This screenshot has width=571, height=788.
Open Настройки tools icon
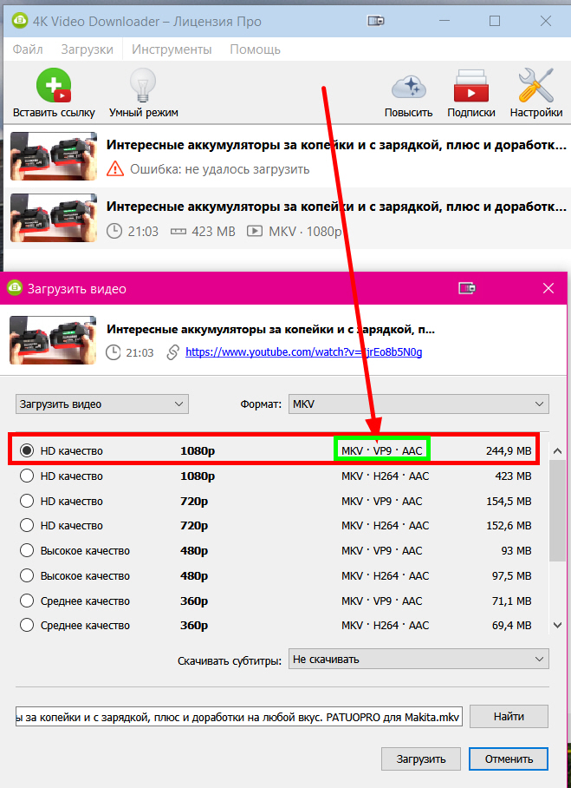pos(535,85)
